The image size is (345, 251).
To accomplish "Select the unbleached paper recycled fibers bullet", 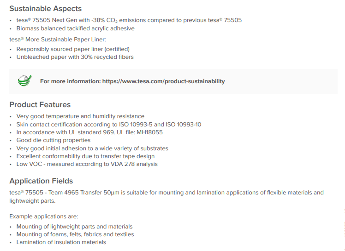I will [75, 57].
